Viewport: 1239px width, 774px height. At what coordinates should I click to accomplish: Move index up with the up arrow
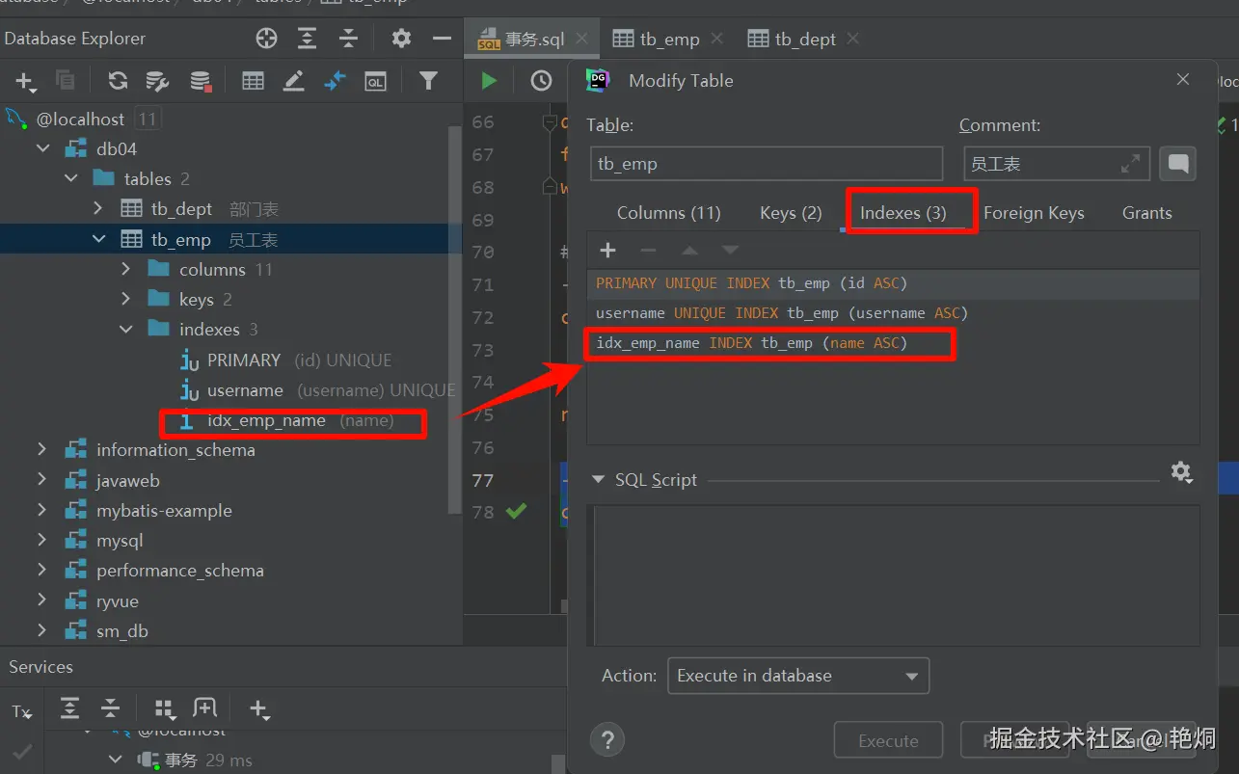point(689,251)
